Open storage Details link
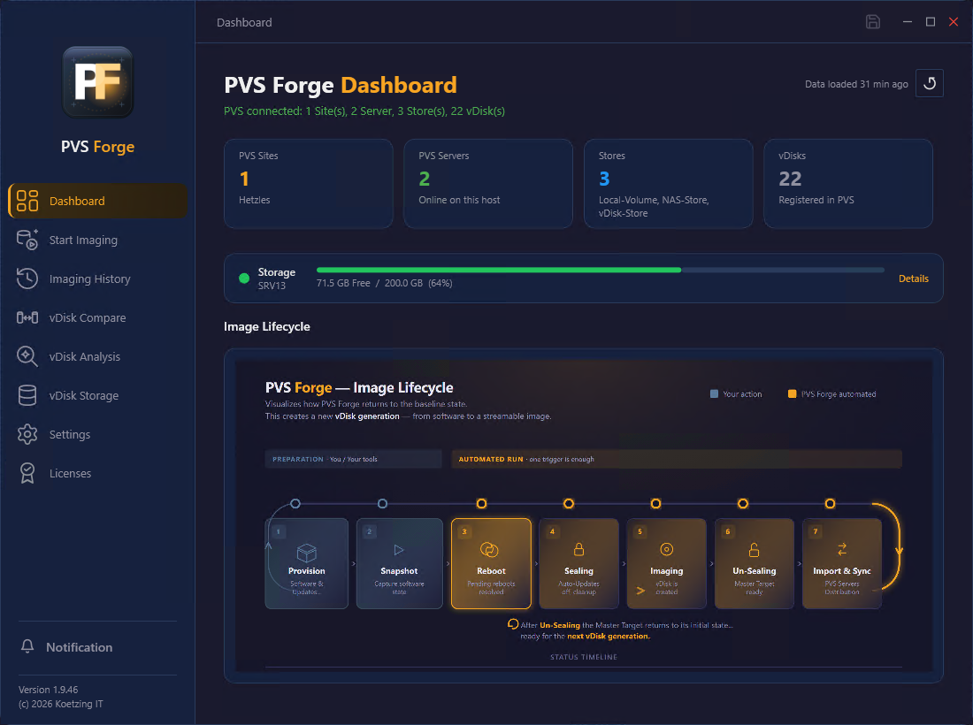 coord(914,279)
